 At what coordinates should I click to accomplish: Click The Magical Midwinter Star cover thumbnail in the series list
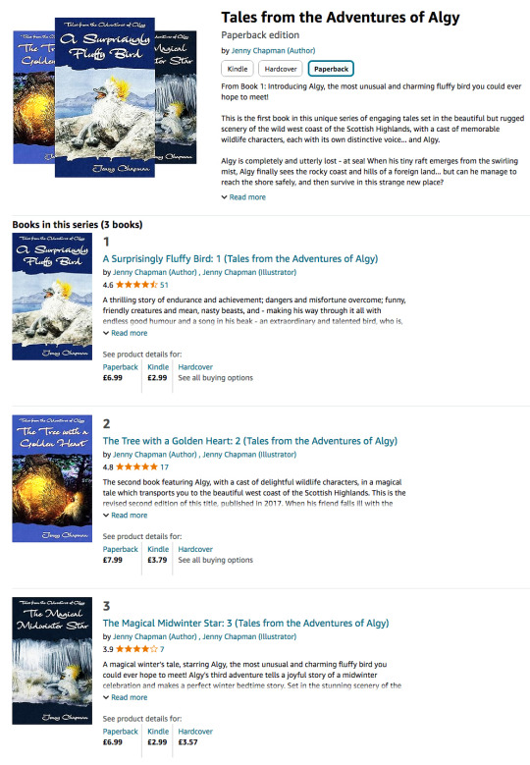tap(52, 661)
